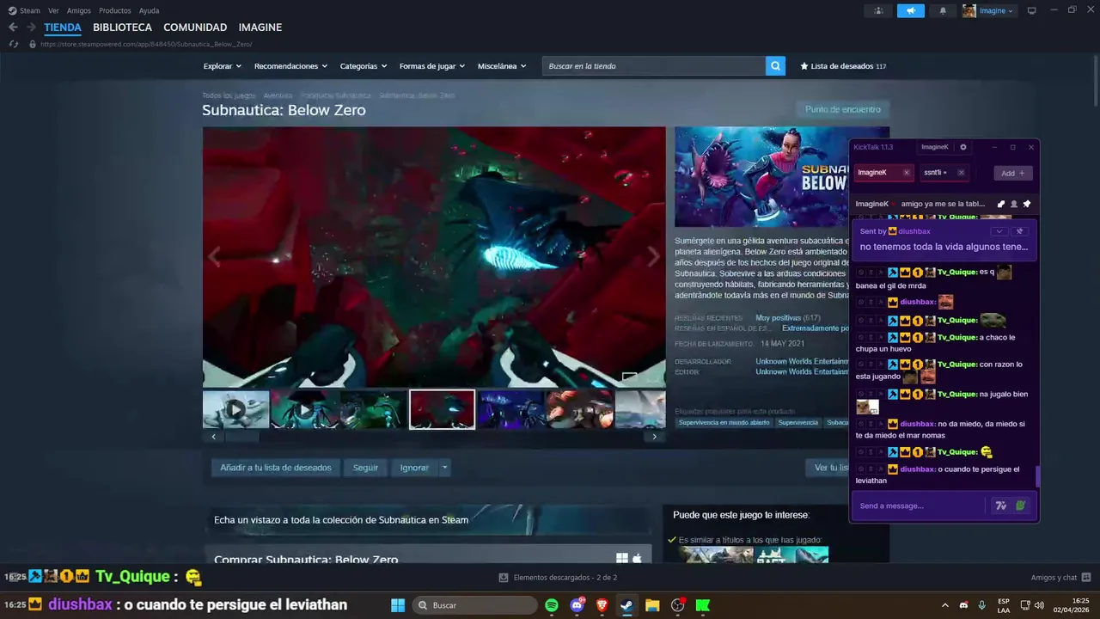This screenshot has width=1100, height=619.
Task: Open the Categorías dropdown
Action: click(x=364, y=66)
